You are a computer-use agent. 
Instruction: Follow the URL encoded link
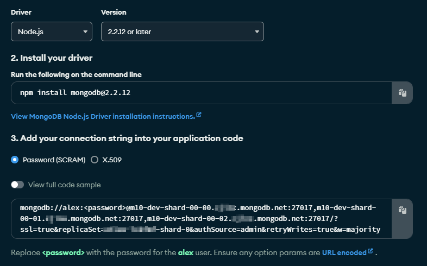(x=344, y=252)
